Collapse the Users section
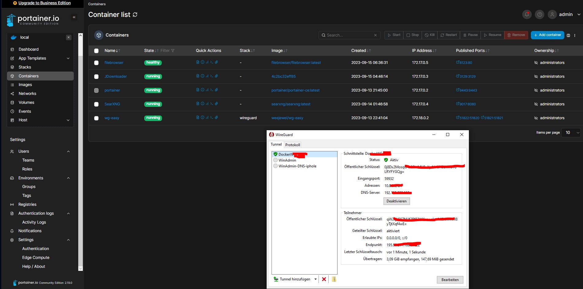Viewport: 583px width, 289px height. tap(68, 151)
